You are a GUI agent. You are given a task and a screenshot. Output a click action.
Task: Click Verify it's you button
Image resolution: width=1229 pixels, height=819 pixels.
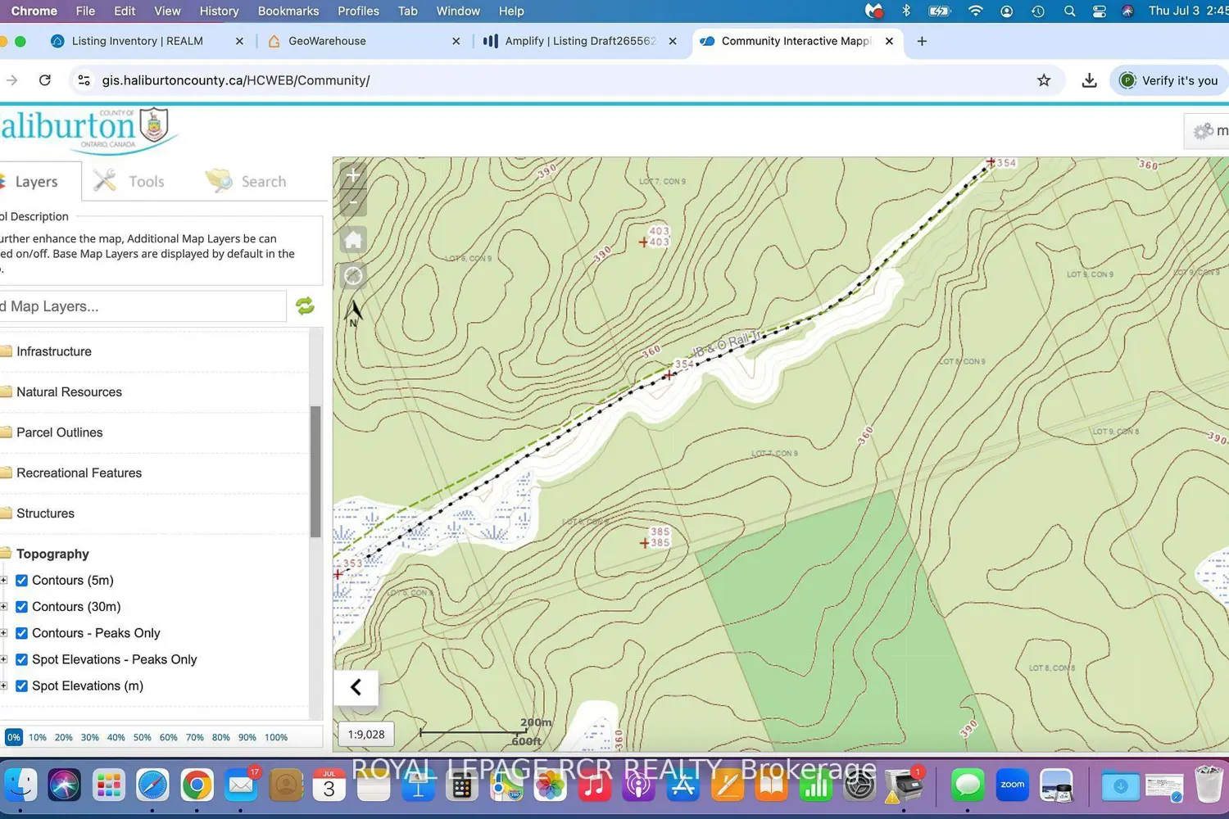[x=1170, y=80]
